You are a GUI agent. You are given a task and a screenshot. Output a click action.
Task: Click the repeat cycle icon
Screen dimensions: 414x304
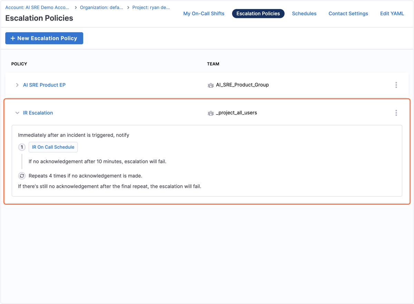22,176
